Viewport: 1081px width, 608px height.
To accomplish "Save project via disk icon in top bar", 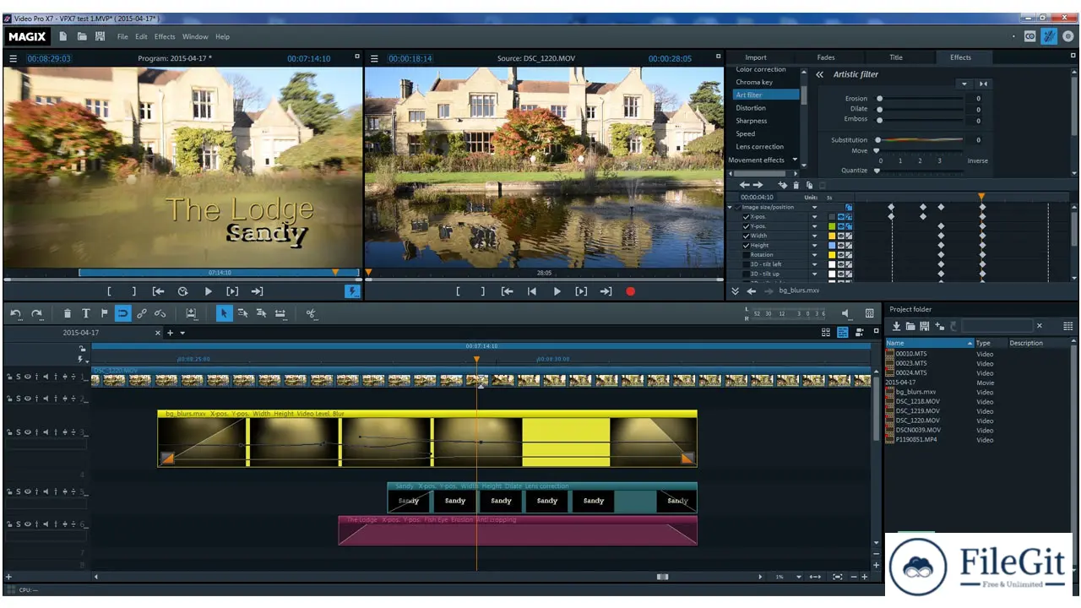I will 100,36.
